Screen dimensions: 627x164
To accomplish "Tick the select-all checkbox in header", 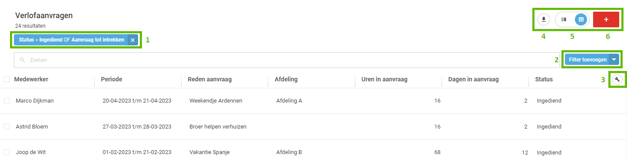I will click(7, 79).
